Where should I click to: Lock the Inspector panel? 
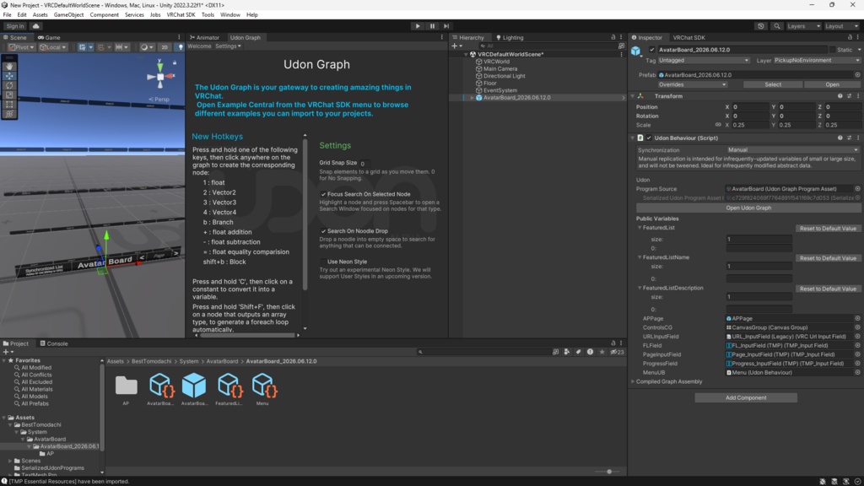[850, 37]
